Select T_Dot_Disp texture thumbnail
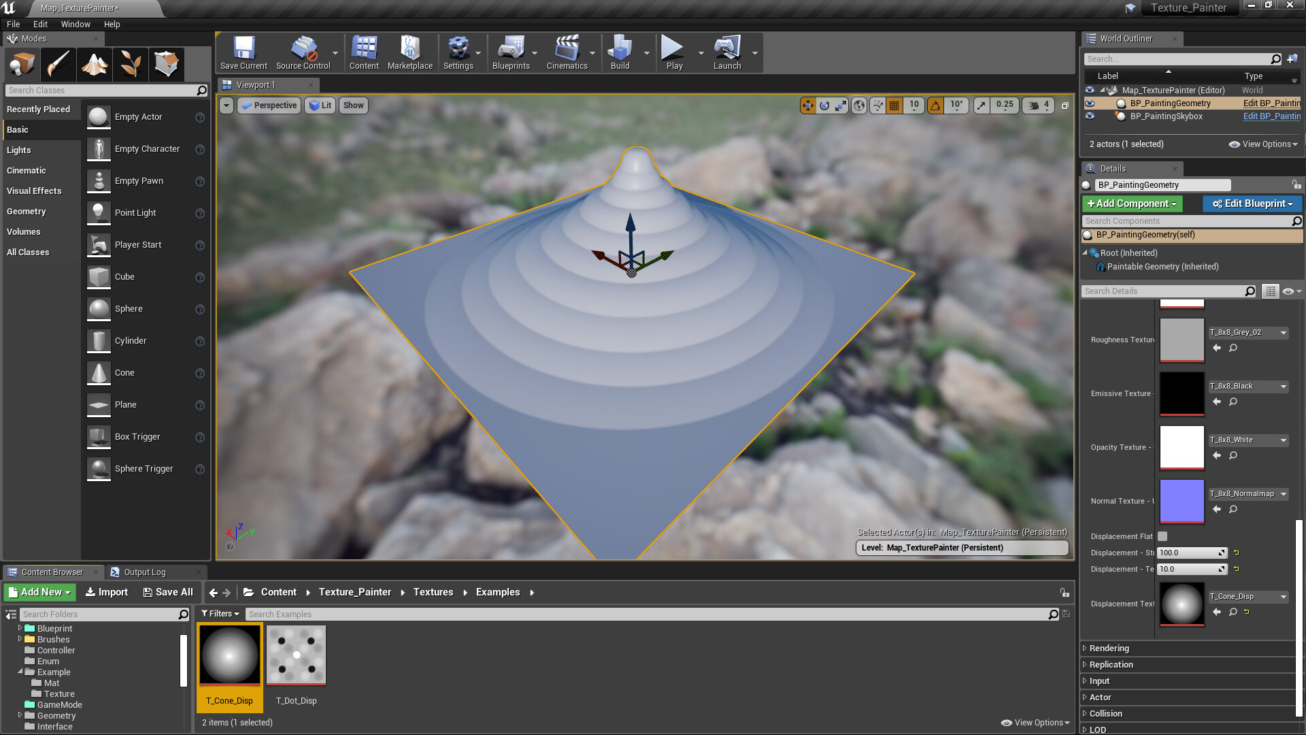 pos(297,655)
